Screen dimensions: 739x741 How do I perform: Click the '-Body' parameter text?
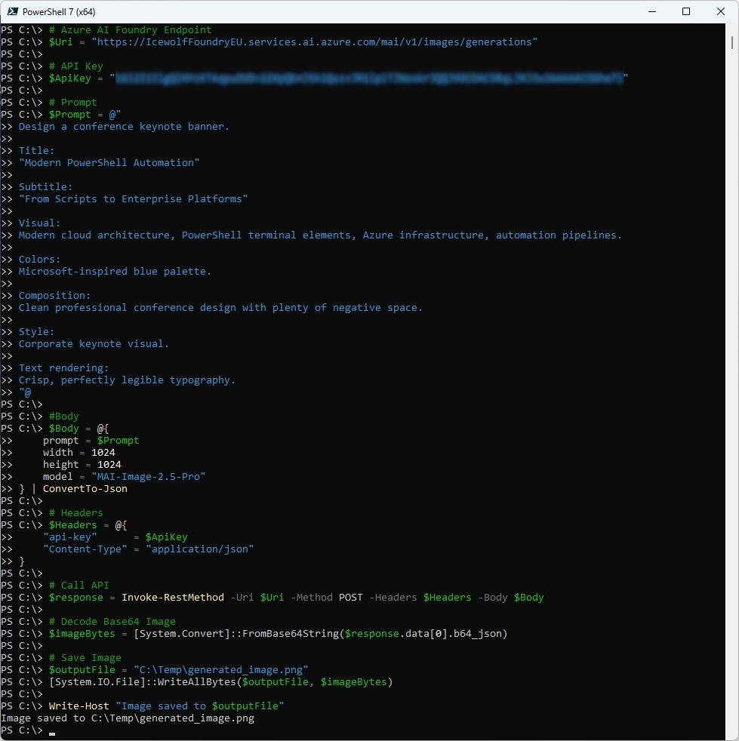click(x=493, y=598)
